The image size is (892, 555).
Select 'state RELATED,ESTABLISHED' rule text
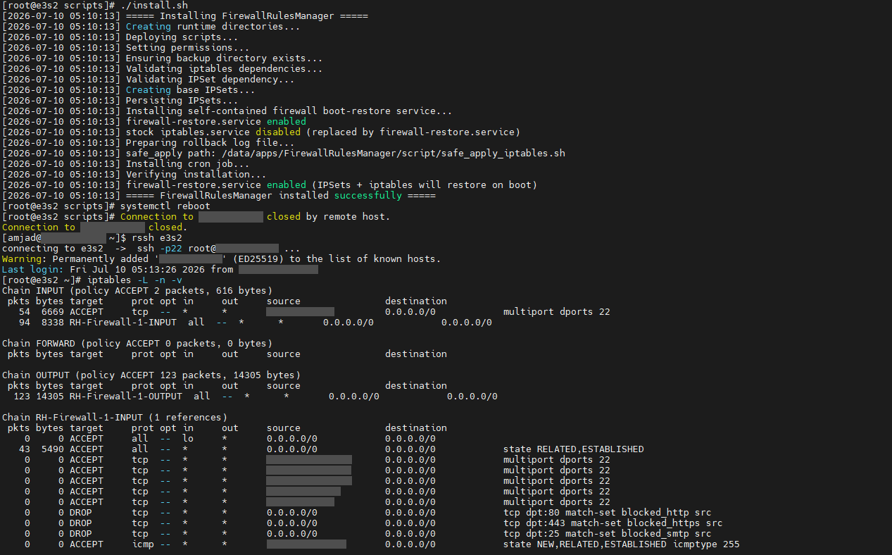tap(574, 449)
